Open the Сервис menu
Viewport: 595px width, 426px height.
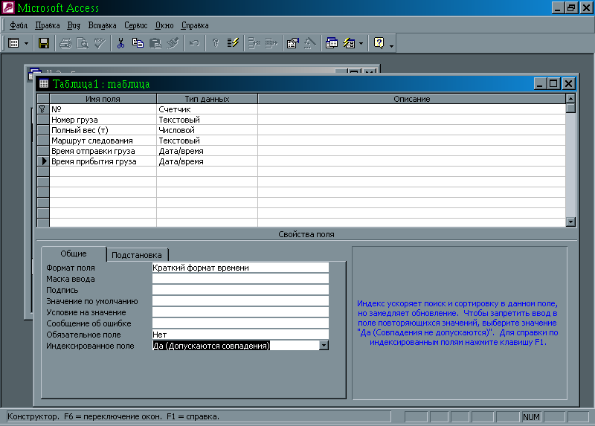pyautogui.click(x=136, y=25)
